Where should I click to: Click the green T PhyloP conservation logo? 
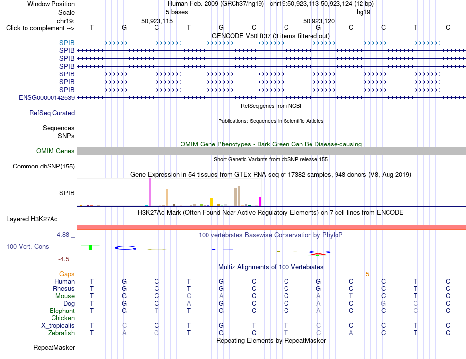[90, 247]
